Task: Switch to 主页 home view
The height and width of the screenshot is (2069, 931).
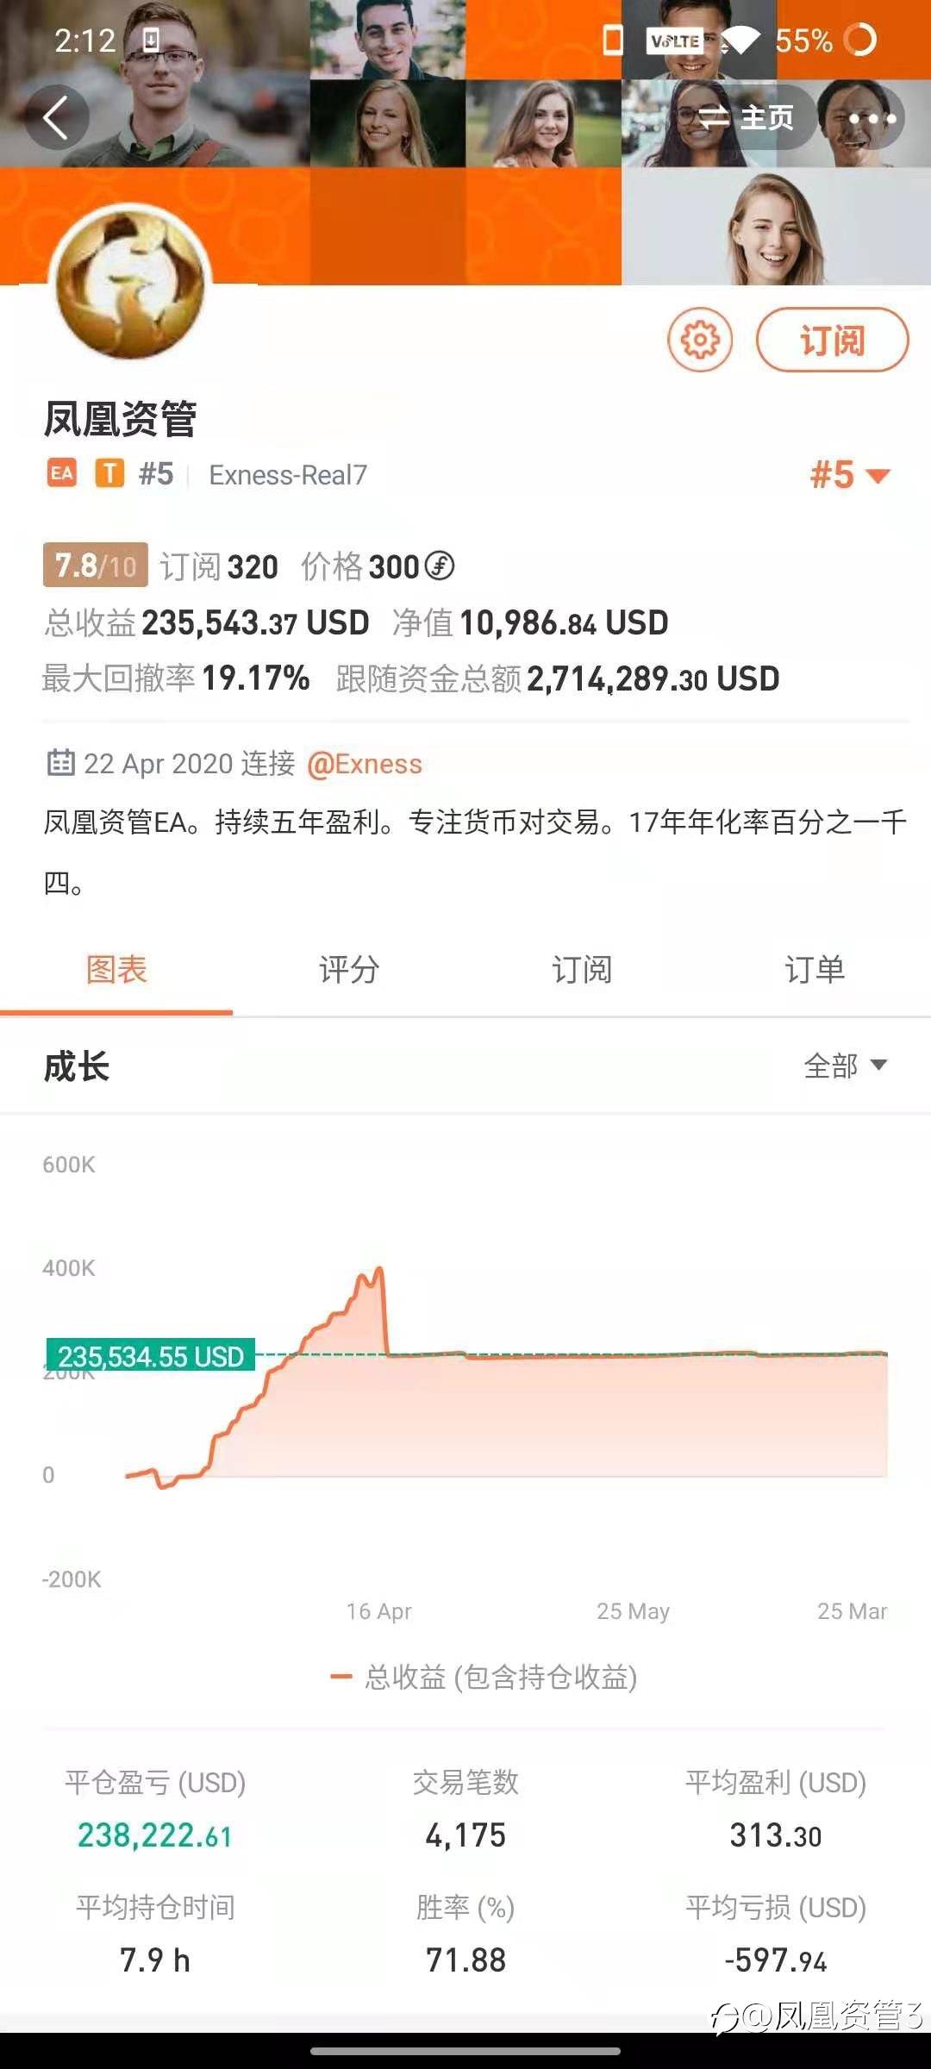Action: tap(746, 118)
